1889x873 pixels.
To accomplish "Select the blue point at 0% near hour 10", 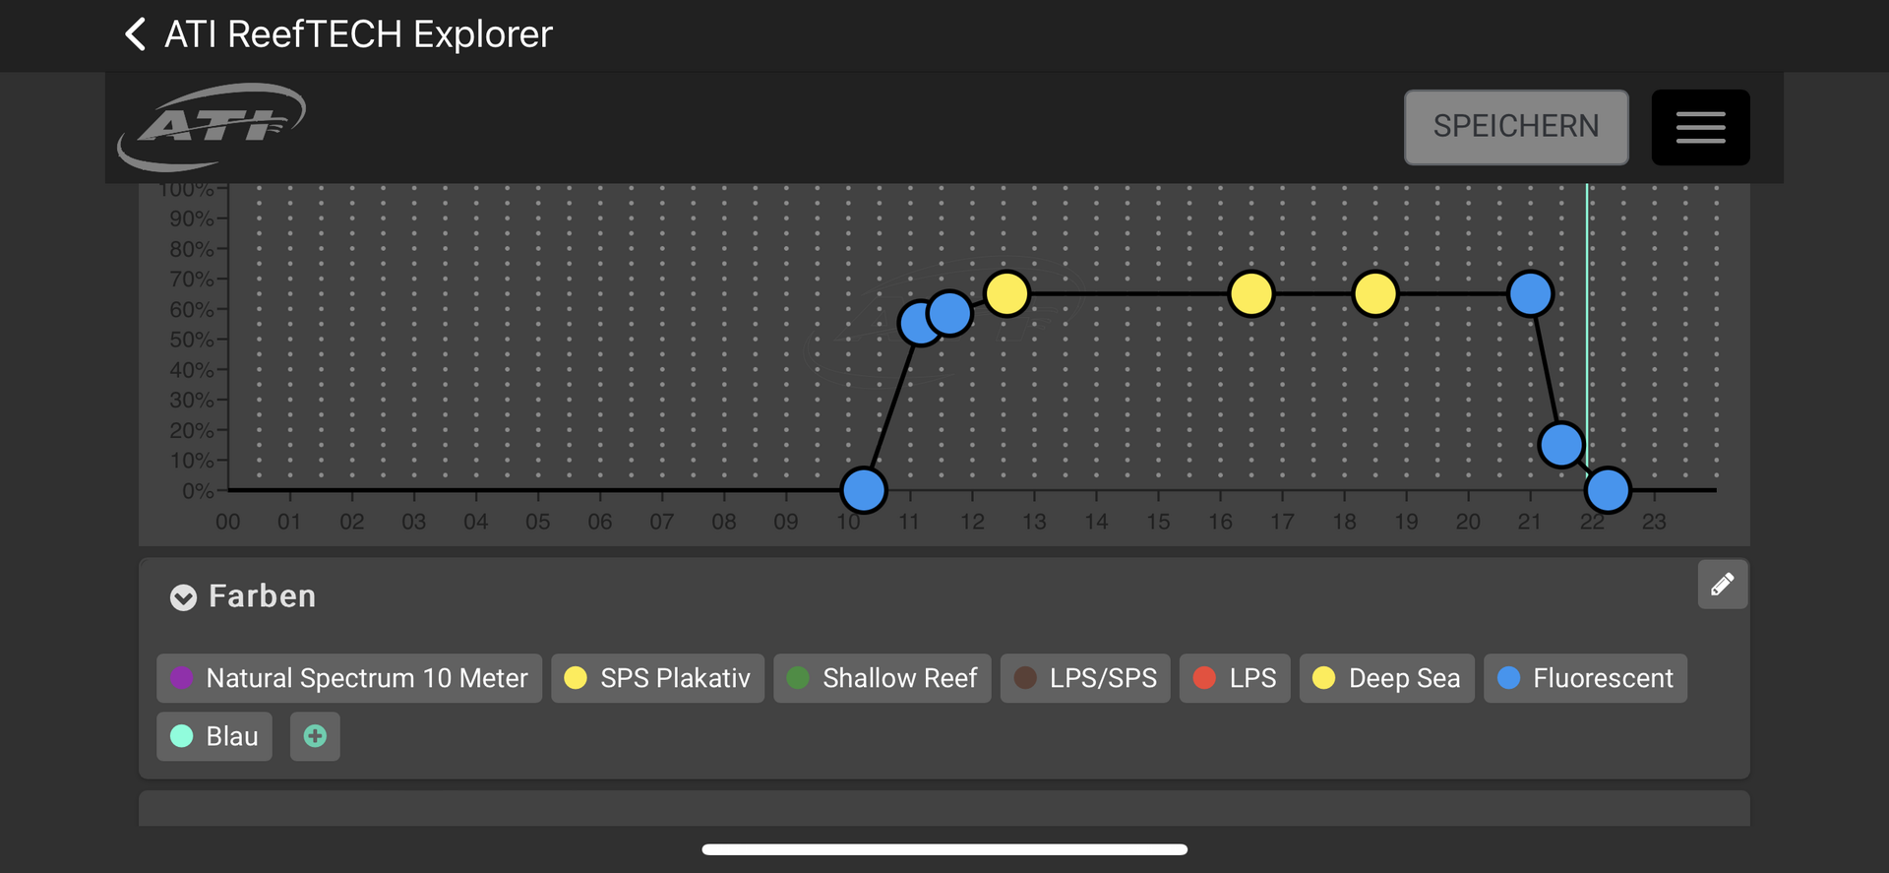I will pyautogui.click(x=864, y=490).
